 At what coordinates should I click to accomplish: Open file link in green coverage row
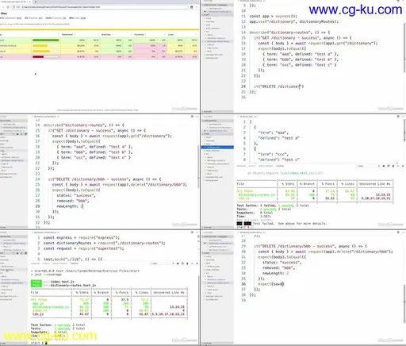point(2,40)
